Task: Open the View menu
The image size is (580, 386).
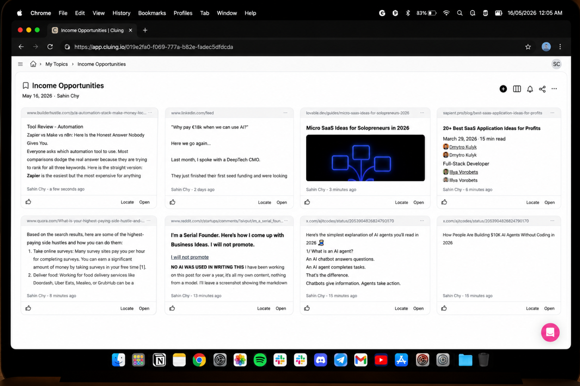Action: pyautogui.click(x=99, y=13)
